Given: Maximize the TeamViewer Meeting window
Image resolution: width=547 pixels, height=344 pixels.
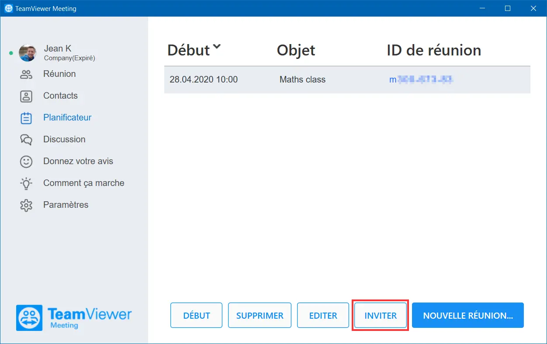Looking at the screenshot, I should coord(508,8).
